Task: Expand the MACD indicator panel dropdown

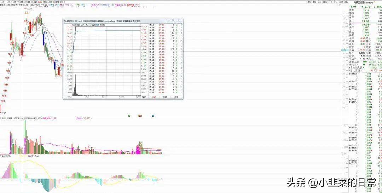Action: (1, 156)
